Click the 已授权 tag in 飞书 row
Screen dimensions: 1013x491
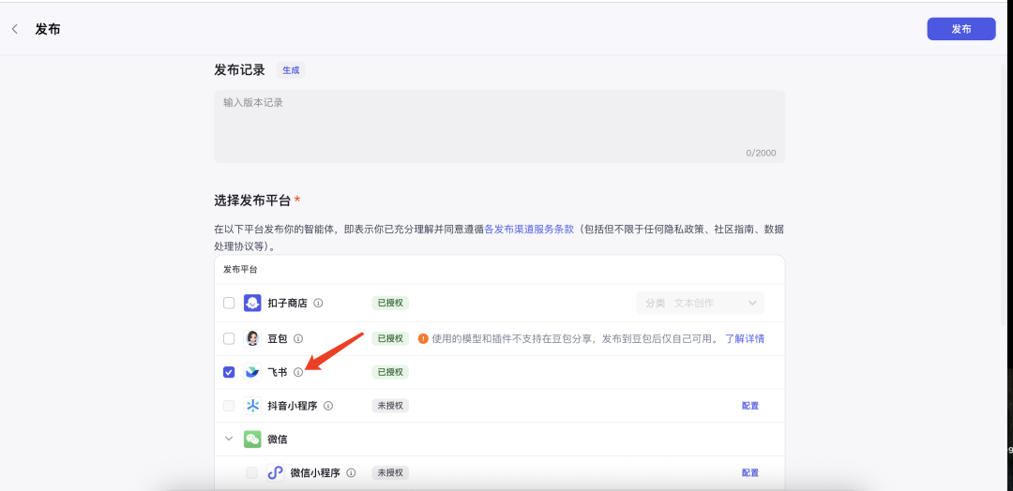[390, 372]
